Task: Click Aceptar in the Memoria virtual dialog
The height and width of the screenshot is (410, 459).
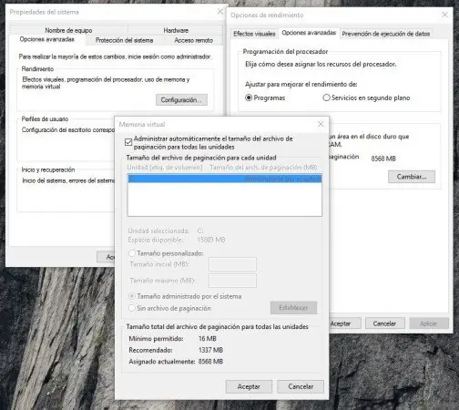Action: click(x=249, y=386)
